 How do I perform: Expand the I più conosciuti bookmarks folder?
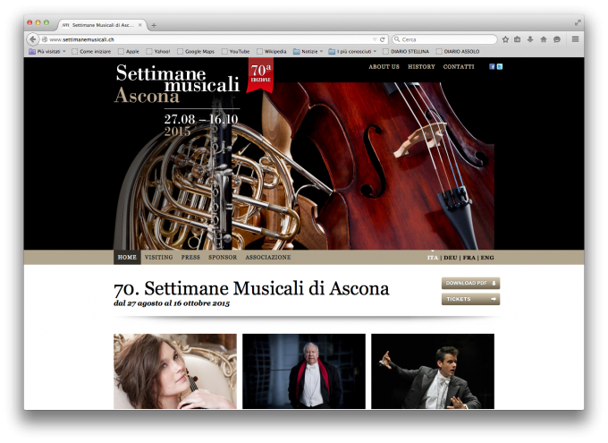[x=352, y=51]
